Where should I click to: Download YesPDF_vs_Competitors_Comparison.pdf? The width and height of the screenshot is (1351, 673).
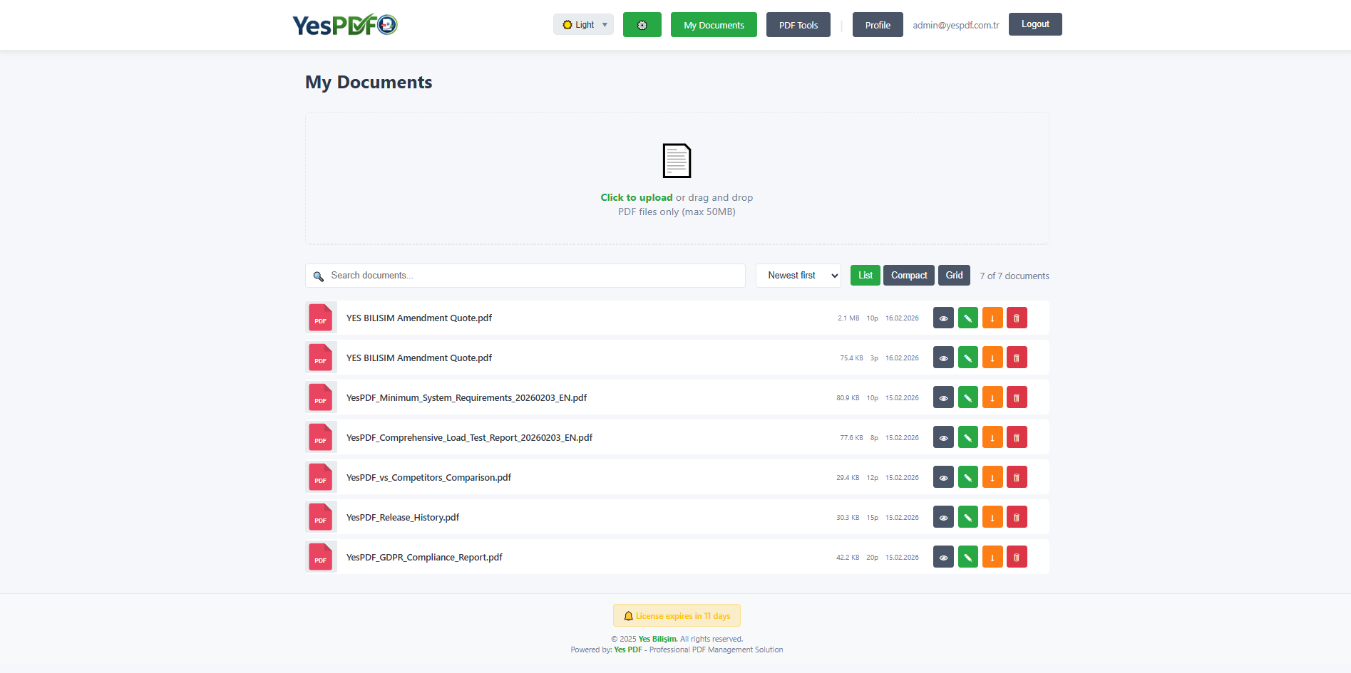[992, 478]
